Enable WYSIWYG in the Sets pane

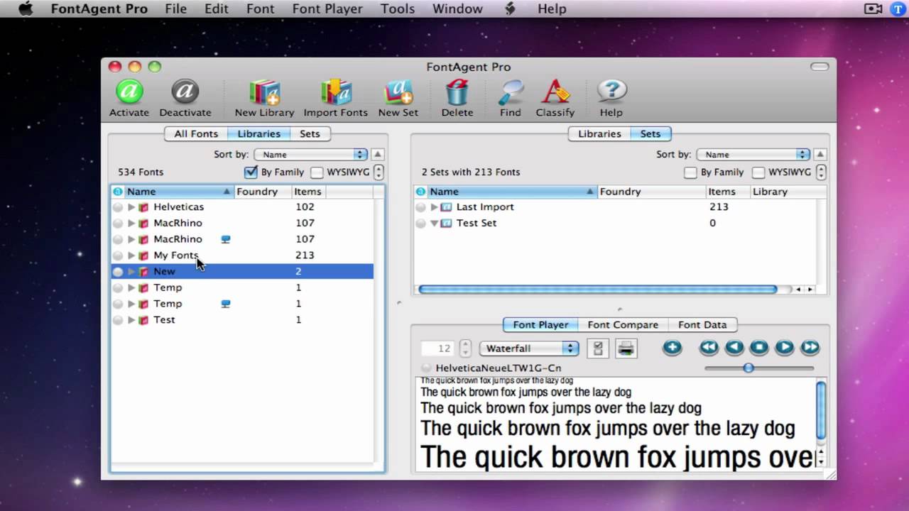tap(758, 172)
